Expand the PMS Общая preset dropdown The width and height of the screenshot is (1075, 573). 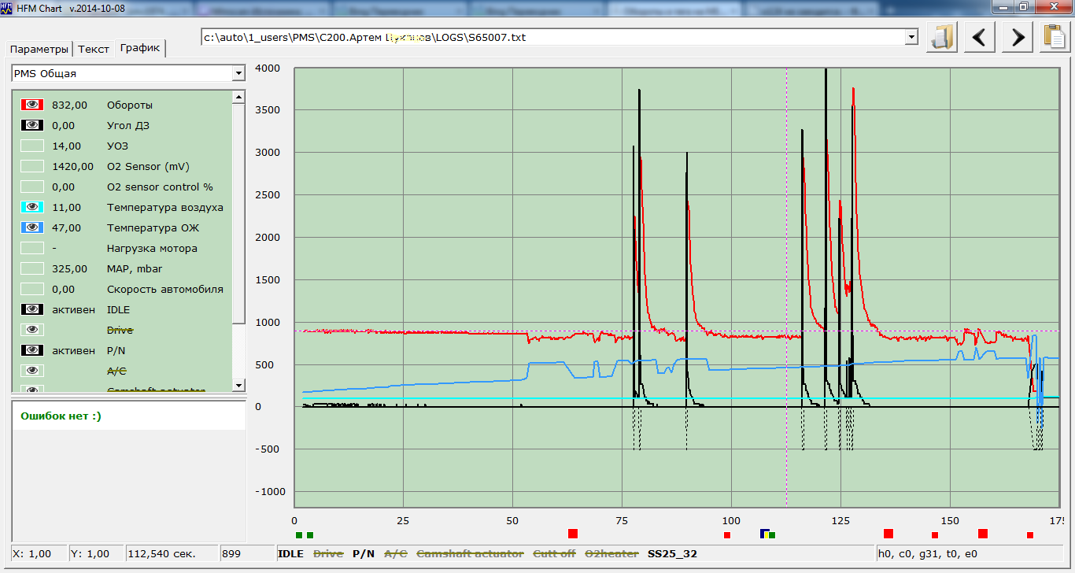coord(238,73)
